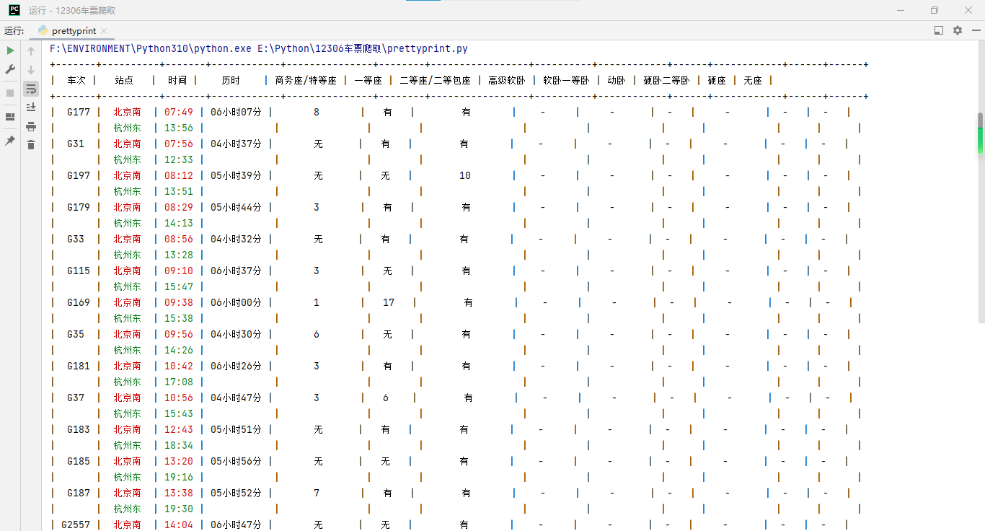Click arrival time 14:26
The image size is (985, 531).
(179, 350)
